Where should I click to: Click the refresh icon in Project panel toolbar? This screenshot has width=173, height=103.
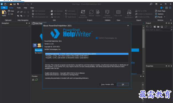pos(166,27)
